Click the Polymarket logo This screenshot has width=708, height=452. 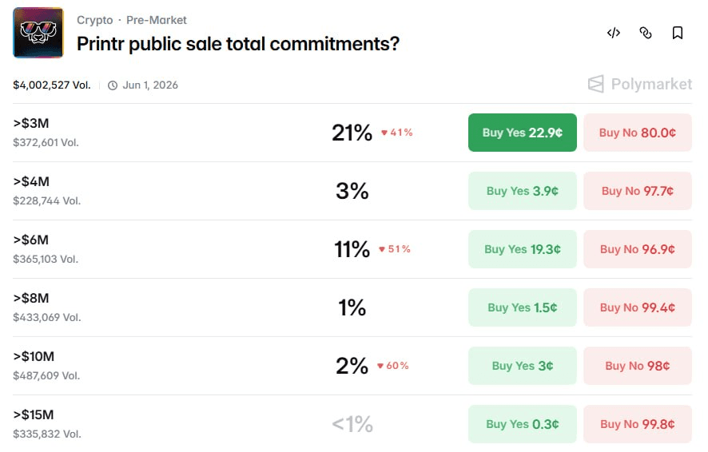(x=640, y=84)
